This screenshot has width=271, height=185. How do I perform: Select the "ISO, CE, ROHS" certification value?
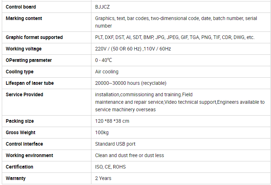(x=110, y=167)
